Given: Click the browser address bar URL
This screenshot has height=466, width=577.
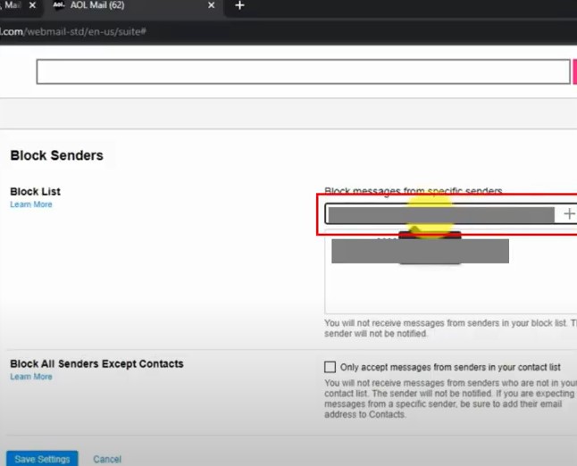Looking at the screenshot, I should 73,31.
